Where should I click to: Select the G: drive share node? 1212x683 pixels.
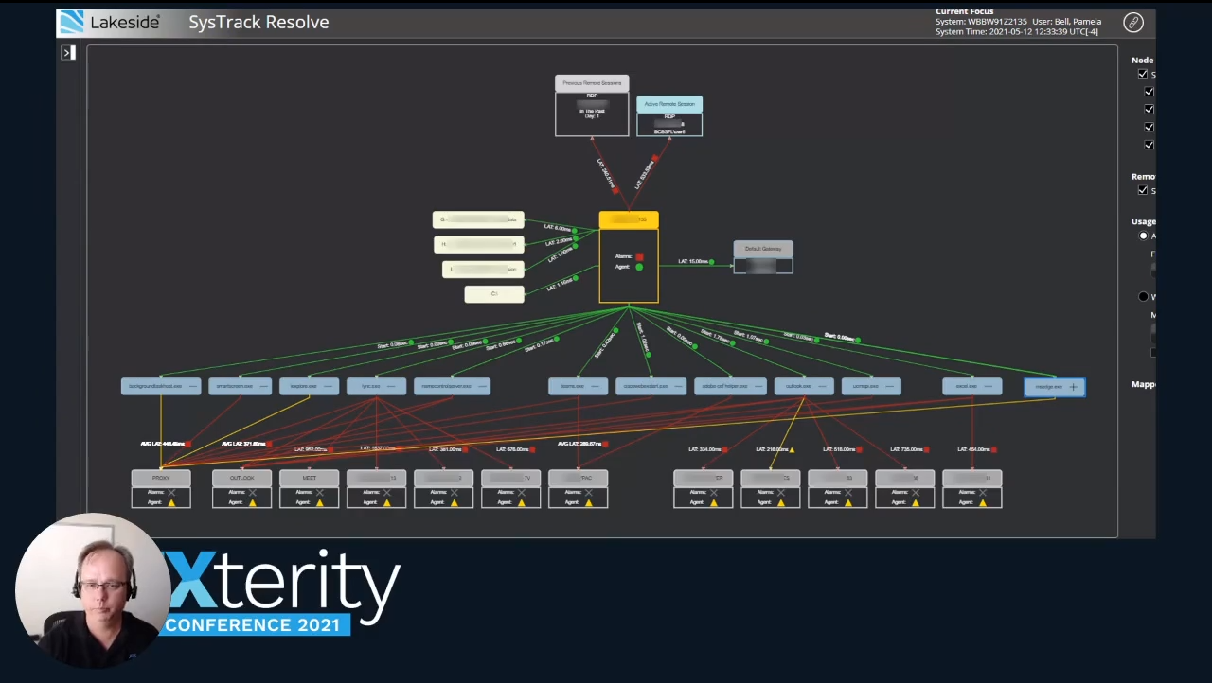(478, 219)
